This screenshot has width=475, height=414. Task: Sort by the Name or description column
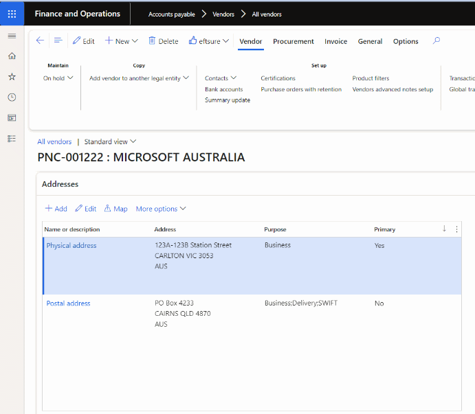click(72, 229)
